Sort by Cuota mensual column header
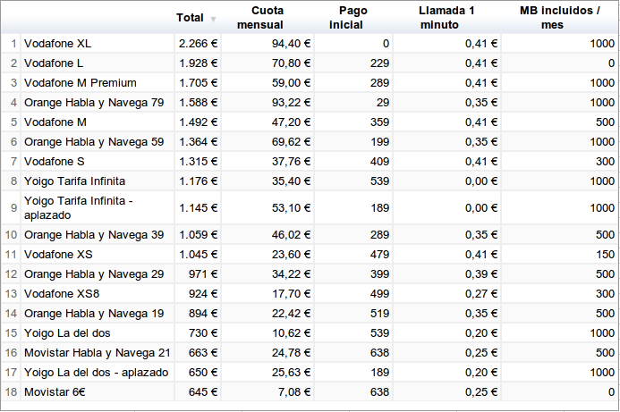Screen dimensions: 620x412 pyautogui.click(x=260, y=18)
